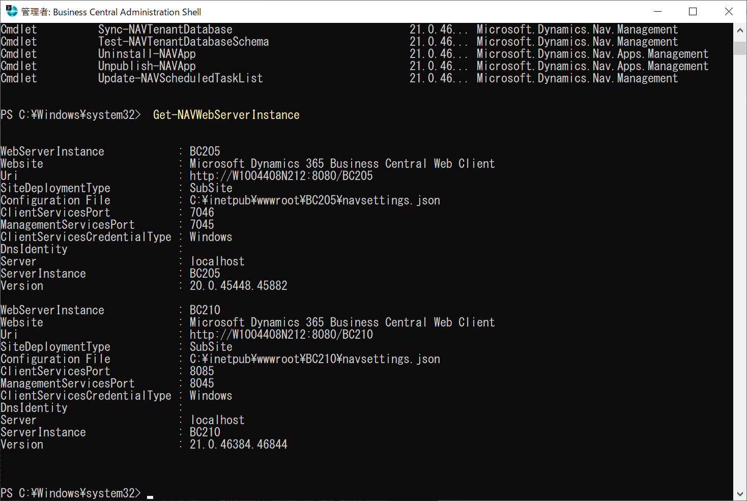Click the BC205 WebServerInstance value
Image resolution: width=747 pixels, height=501 pixels.
point(204,151)
